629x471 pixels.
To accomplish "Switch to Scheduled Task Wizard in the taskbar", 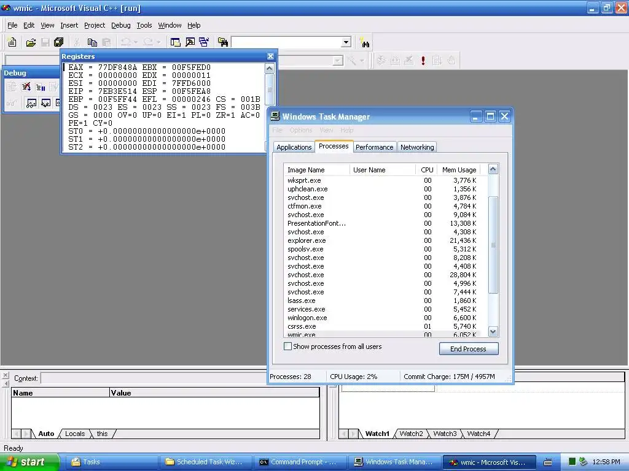I will click(x=206, y=462).
